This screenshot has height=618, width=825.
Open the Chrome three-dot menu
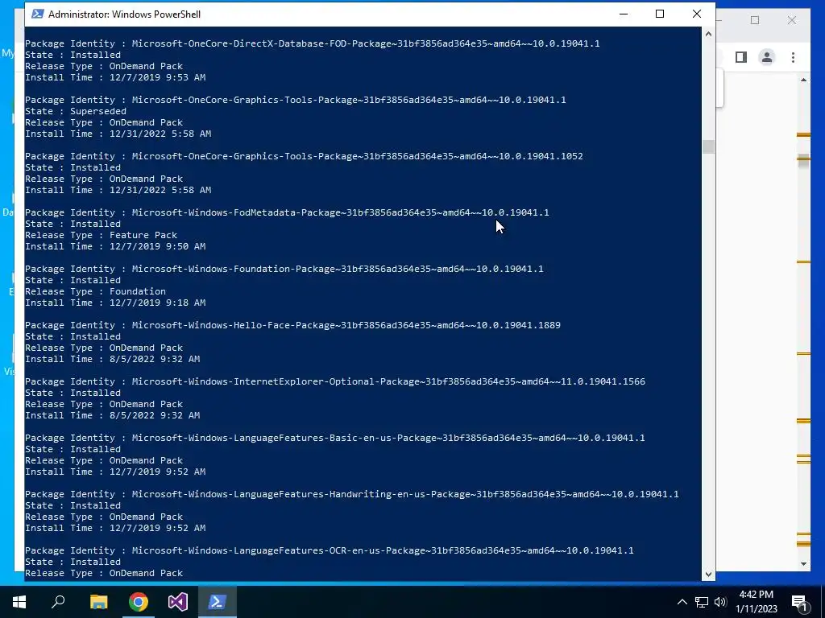click(793, 57)
